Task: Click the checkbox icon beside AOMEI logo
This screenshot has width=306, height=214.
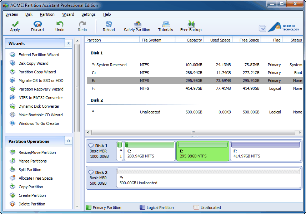Action: point(262,29)
